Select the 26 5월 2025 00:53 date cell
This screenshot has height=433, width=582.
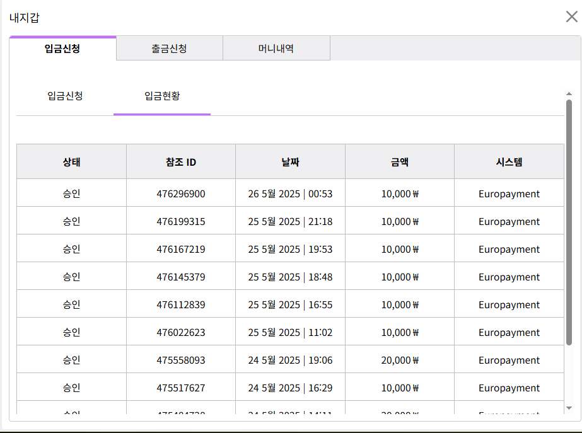tap(290, 194)
